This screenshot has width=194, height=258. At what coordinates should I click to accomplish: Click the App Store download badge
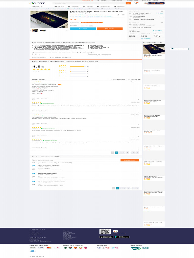(x=106, y=237)
